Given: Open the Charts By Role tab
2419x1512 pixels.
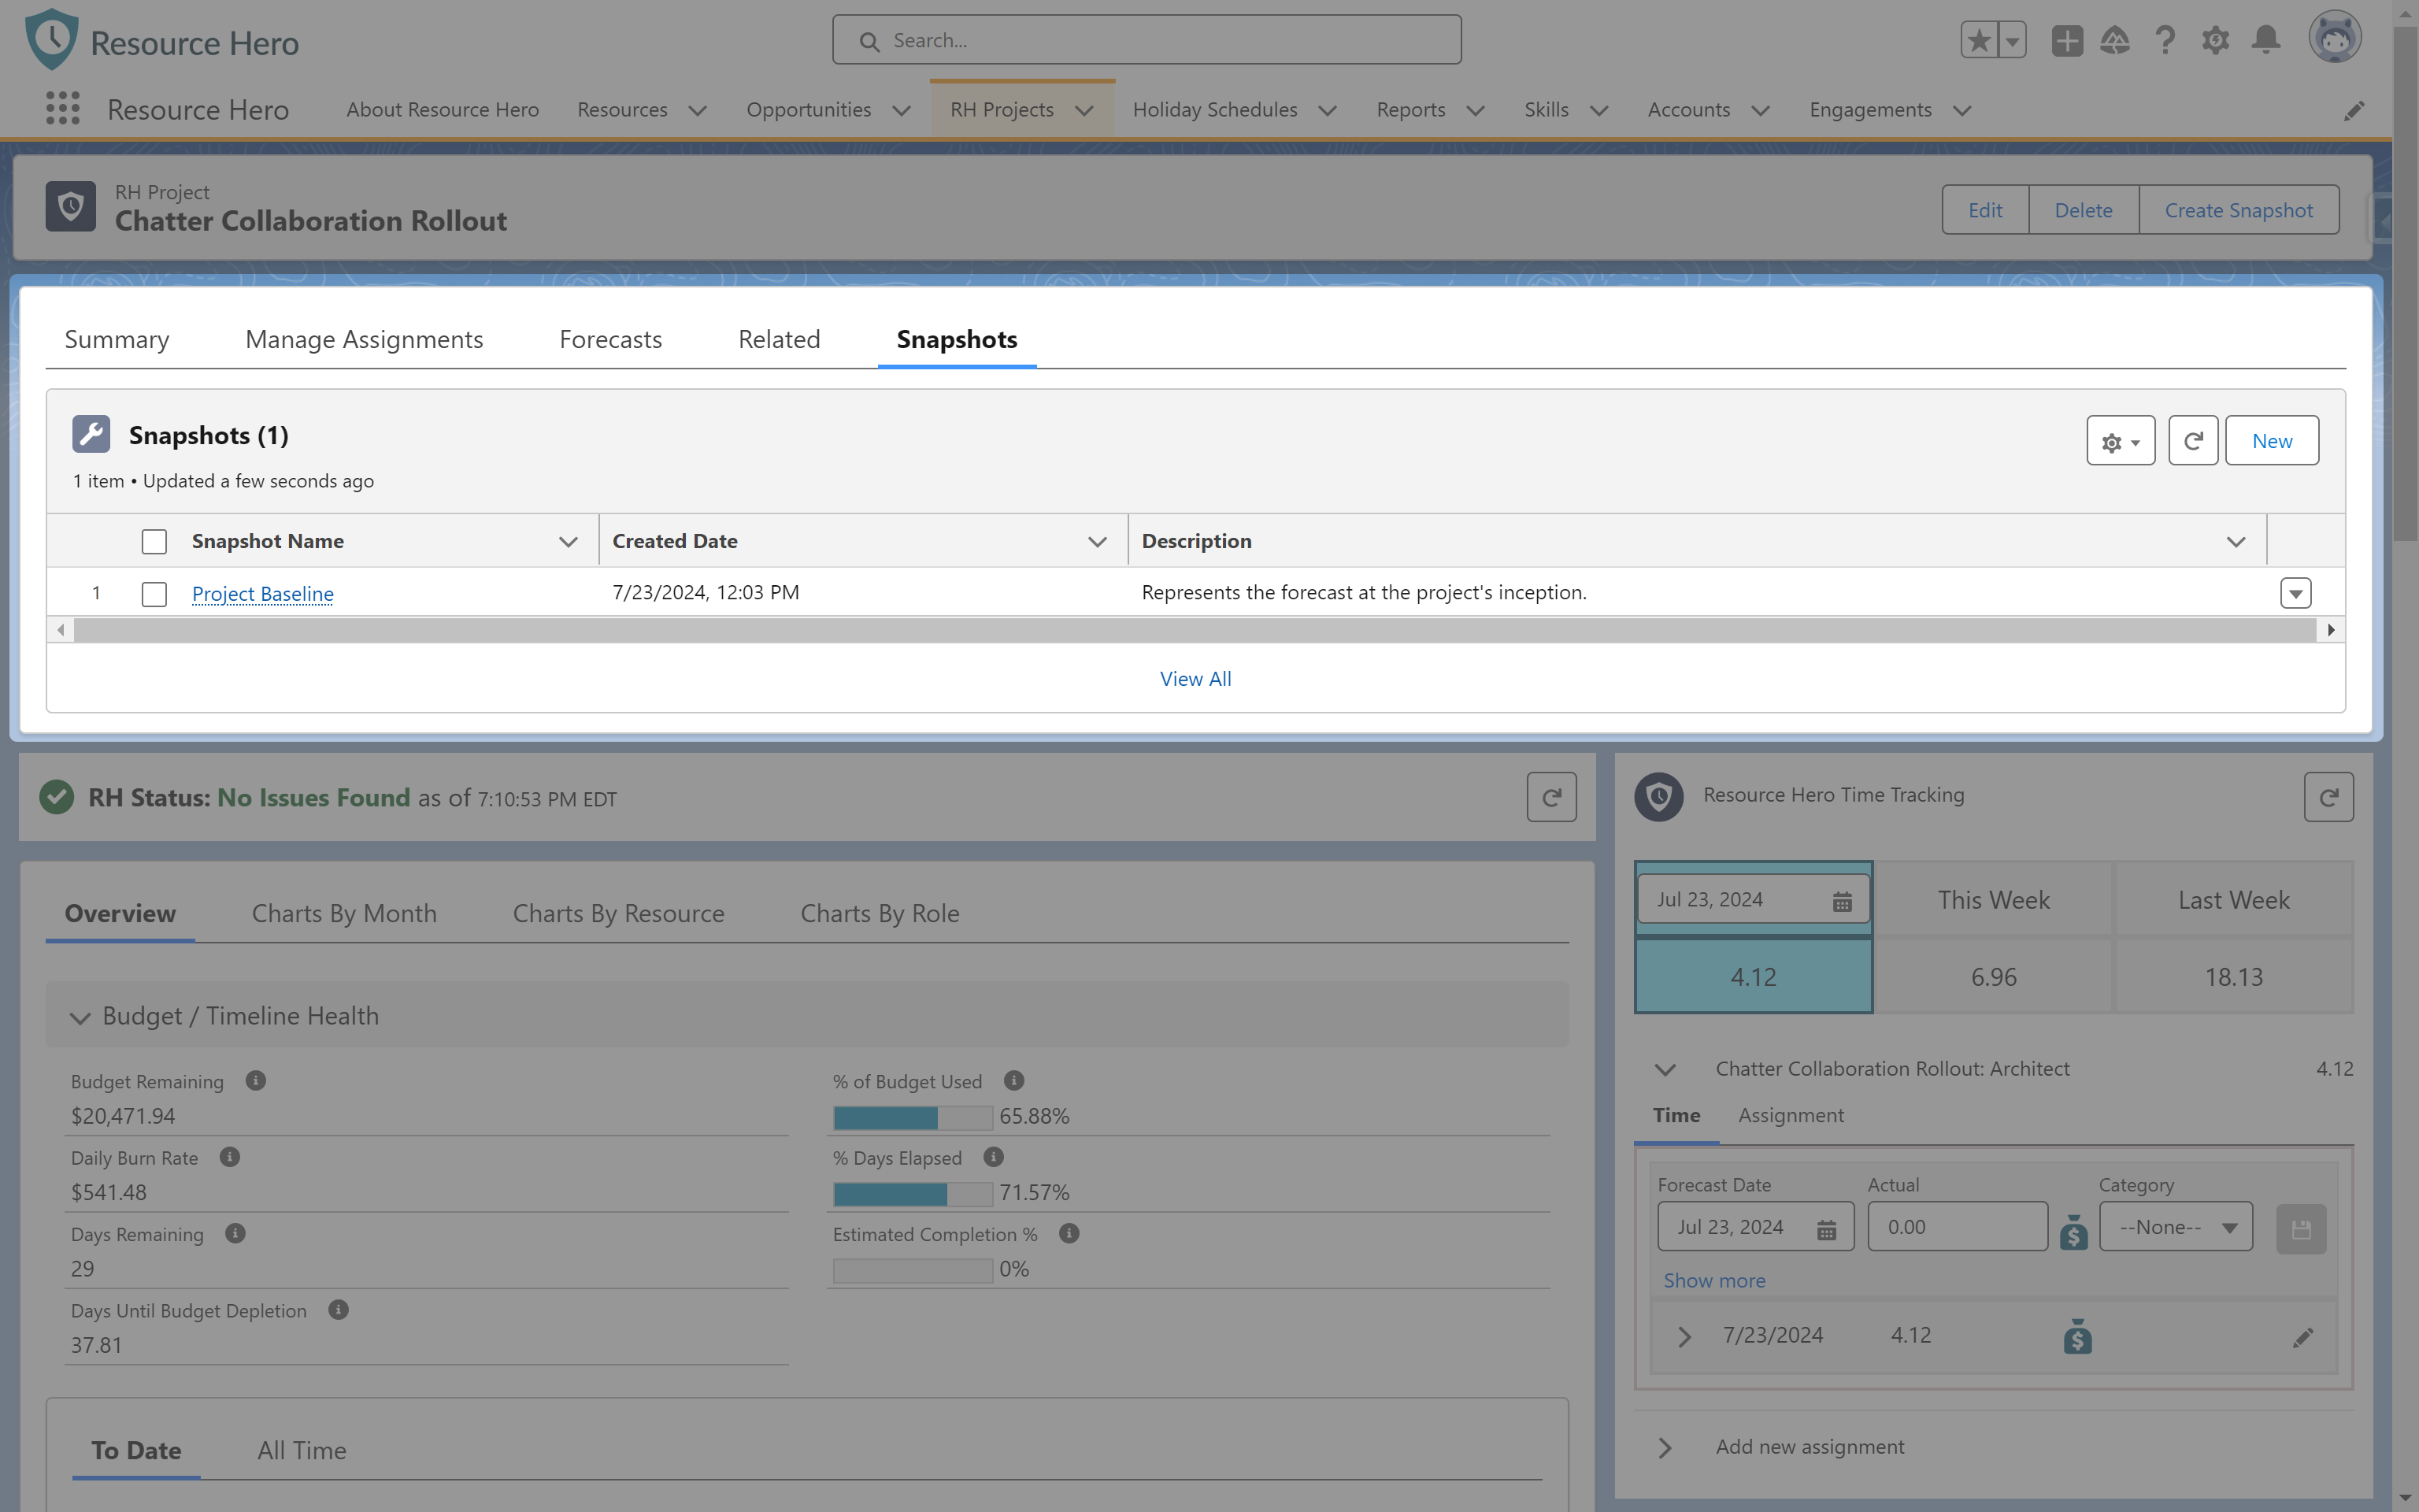Looking at the screenshot, I should pyautogui.click(x=880, y=913).
